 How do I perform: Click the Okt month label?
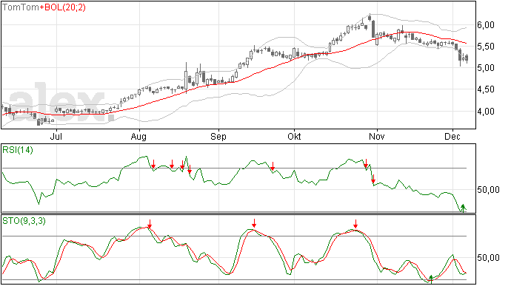tap(294, 136)
